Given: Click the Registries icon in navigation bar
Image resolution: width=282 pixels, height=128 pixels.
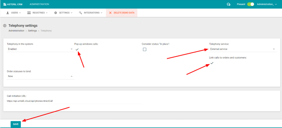Looking at the screenshot, I should [29, 13].
